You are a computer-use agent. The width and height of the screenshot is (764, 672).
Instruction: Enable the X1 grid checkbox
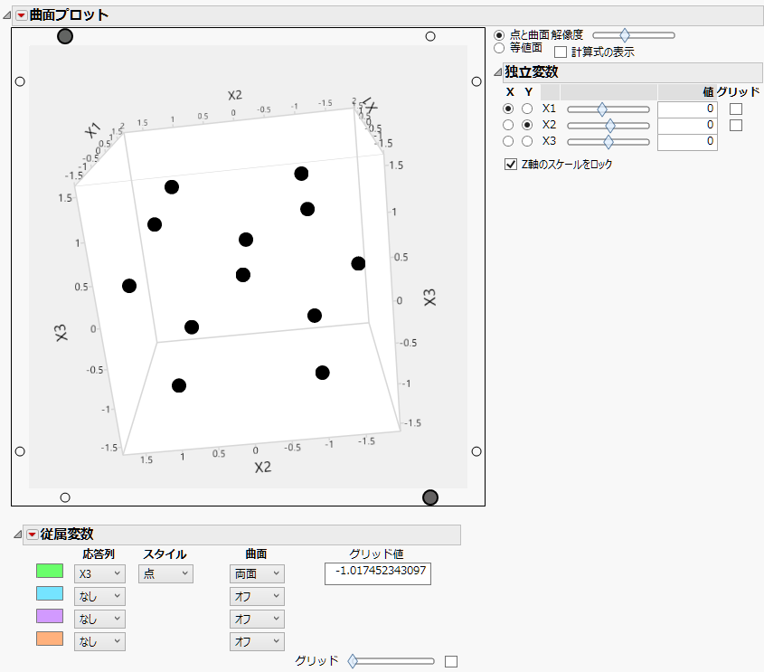coord(736,109)
